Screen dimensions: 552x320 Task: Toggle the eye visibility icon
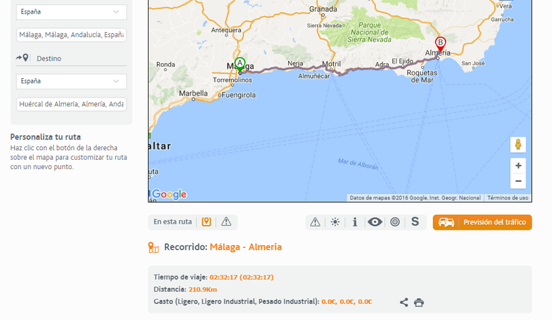pos(375,222)
